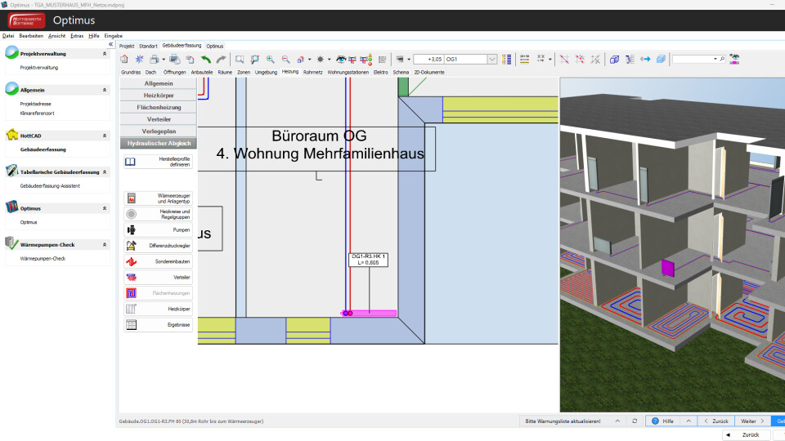
Task: Open Sondereinbauten panel
Action: (159, 262)
